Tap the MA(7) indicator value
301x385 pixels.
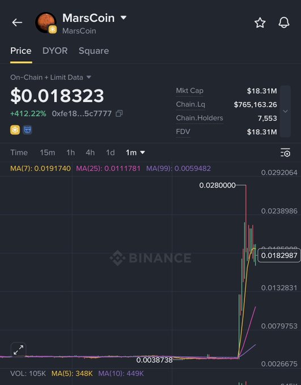40,168
